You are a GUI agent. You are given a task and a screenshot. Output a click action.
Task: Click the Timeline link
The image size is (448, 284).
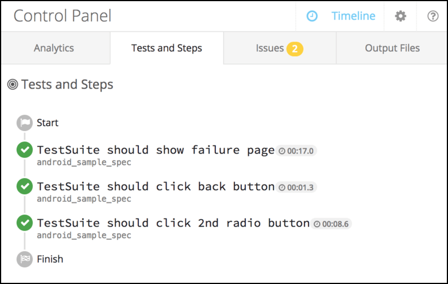[353, 16]
